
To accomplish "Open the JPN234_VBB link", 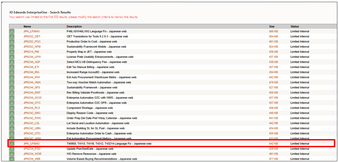I will click(x=32, y=159).
